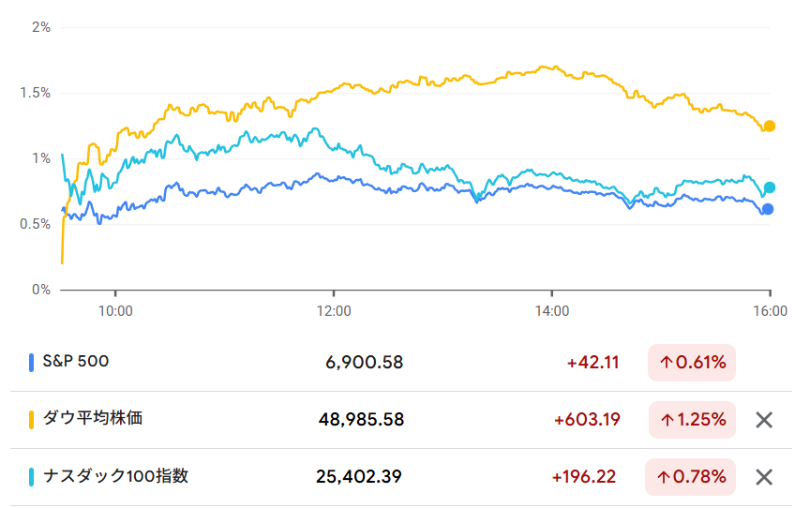Screen dimensions: 795x508
Task: Click the yellow end-point dot on the chart
Action: pyautogui.click(x=770, y=126)
